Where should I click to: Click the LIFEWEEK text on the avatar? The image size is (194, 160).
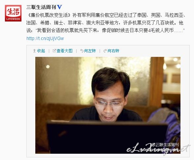point(13,19)
